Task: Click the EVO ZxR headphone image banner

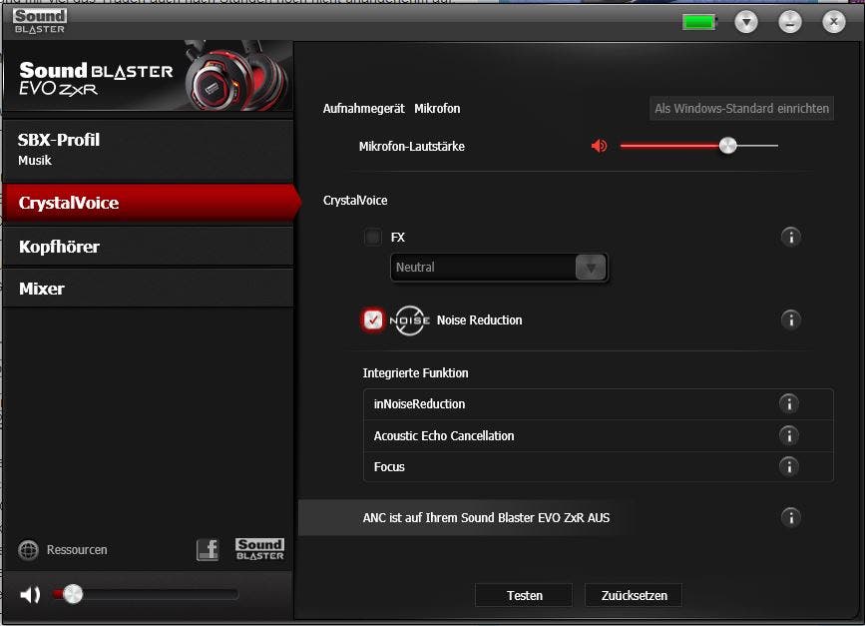Action: (x=148, y=76)
